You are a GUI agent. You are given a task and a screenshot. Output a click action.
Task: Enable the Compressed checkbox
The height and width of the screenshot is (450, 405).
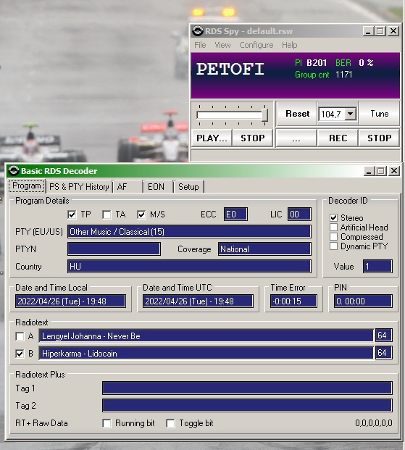click(x=333, y=237)
